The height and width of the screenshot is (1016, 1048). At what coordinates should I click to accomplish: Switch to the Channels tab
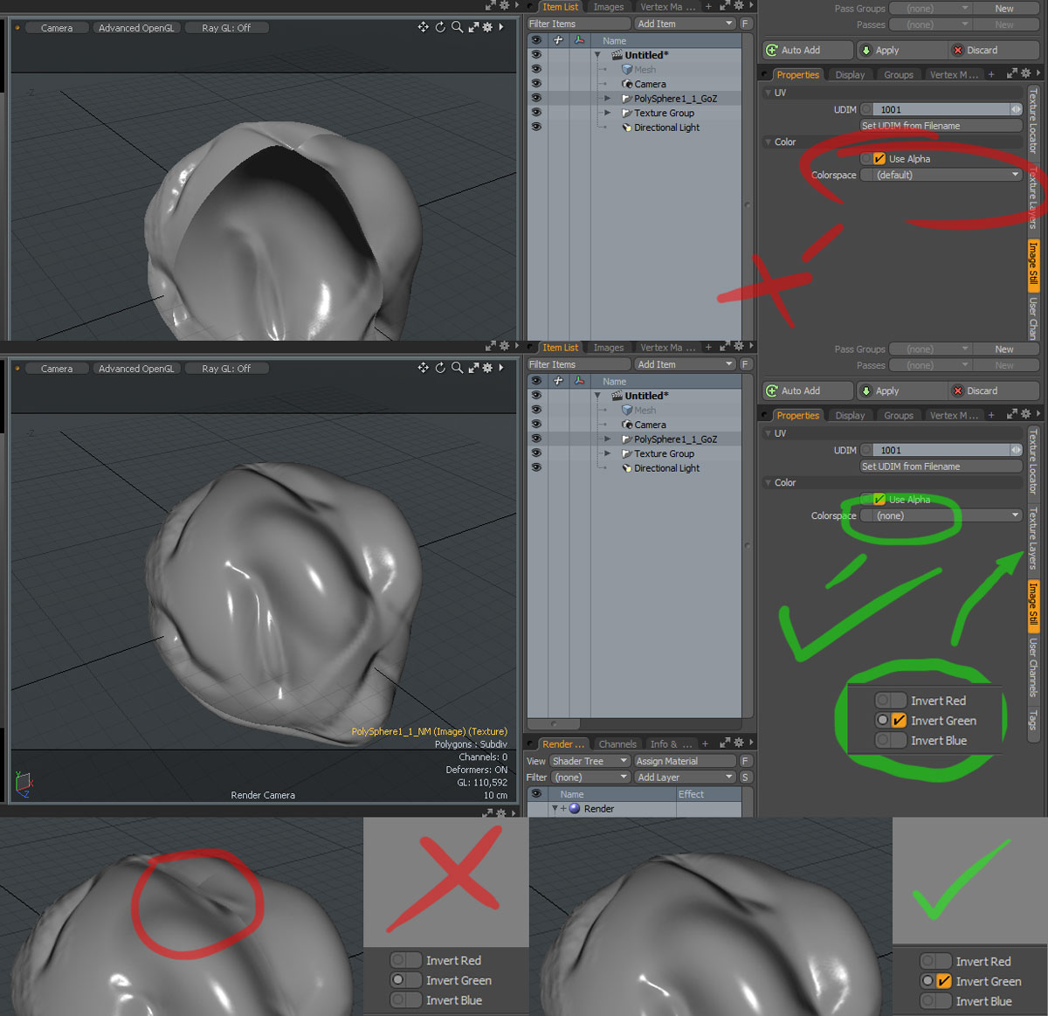click(617, 744)
